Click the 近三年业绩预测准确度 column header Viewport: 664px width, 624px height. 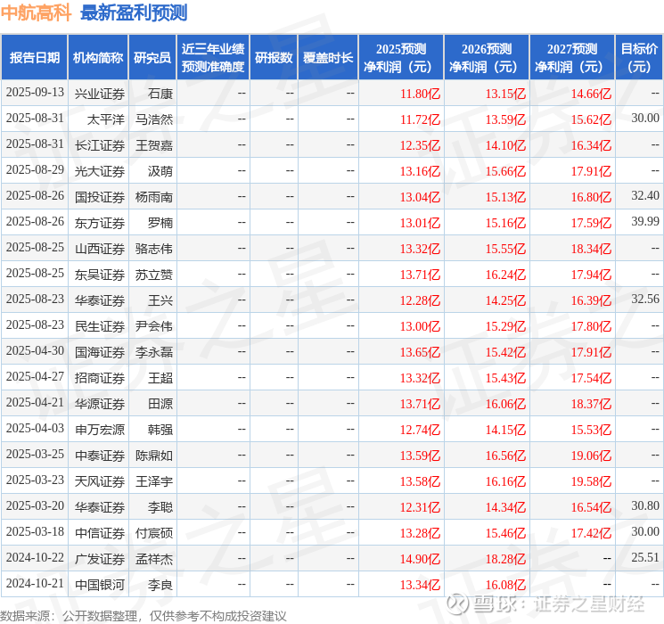click(x=213, y=58)
